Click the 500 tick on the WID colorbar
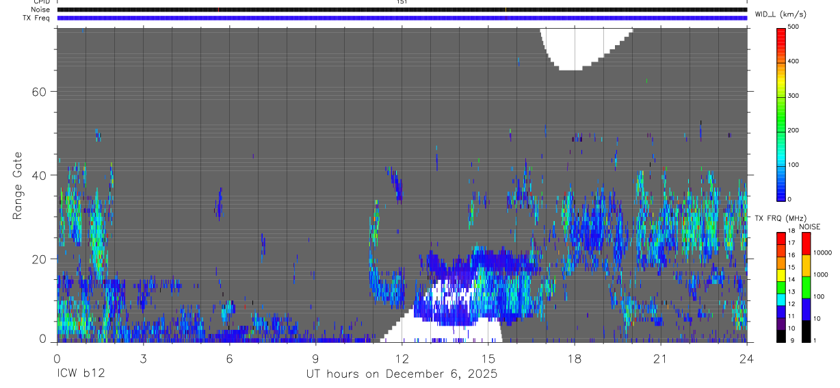The height and width of the screenshot is (388, 840). click(x=793, y=27)
